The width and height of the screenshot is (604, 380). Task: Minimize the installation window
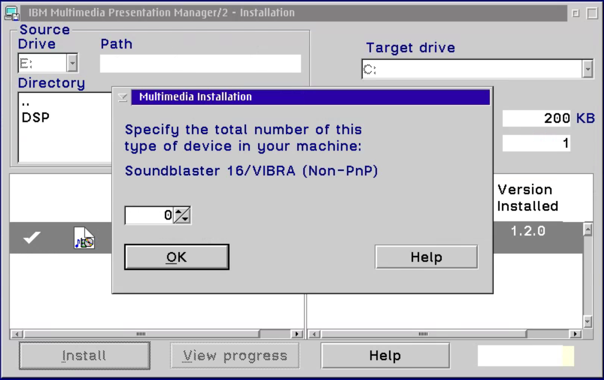pos(576,14)
